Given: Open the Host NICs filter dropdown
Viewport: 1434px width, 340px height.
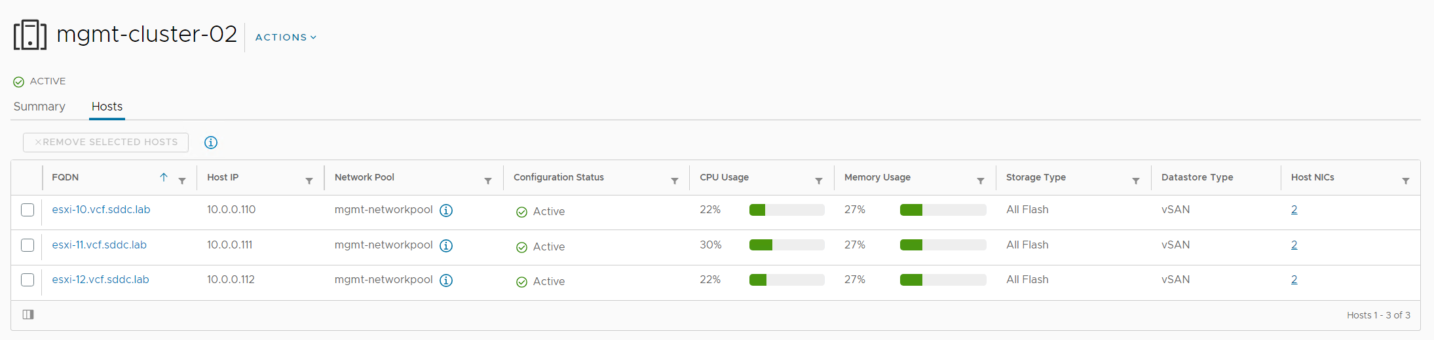Looking at the screenshot, I should pos(1406,181).
